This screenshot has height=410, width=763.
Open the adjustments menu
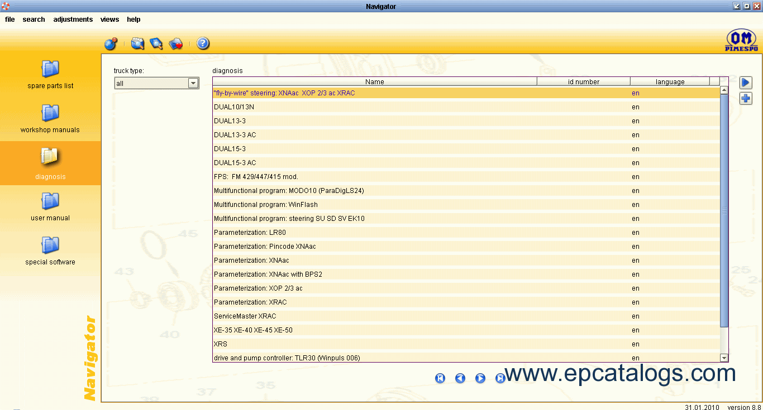[x=73, y=20]
